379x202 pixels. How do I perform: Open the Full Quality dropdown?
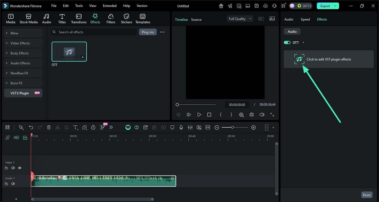pos(240,18)
